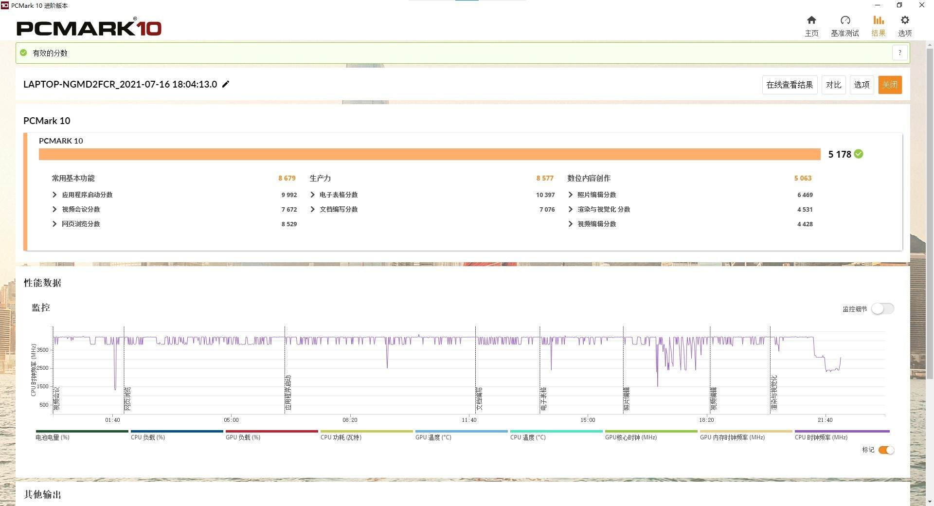Click the 视频会议 marker in the chart
934x506 pixels.
[x=57, y=398]
